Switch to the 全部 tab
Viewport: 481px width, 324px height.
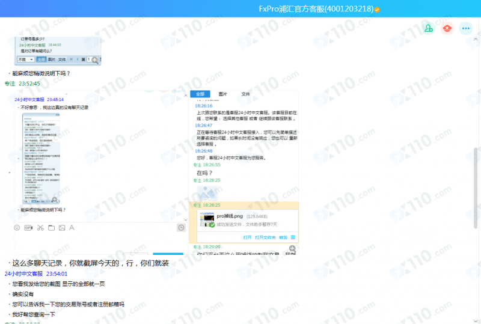point(200,94)
